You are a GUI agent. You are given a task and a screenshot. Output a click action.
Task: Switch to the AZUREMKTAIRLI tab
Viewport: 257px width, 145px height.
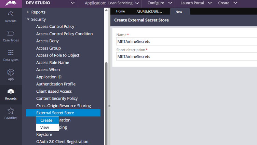[x=149, y=11]
